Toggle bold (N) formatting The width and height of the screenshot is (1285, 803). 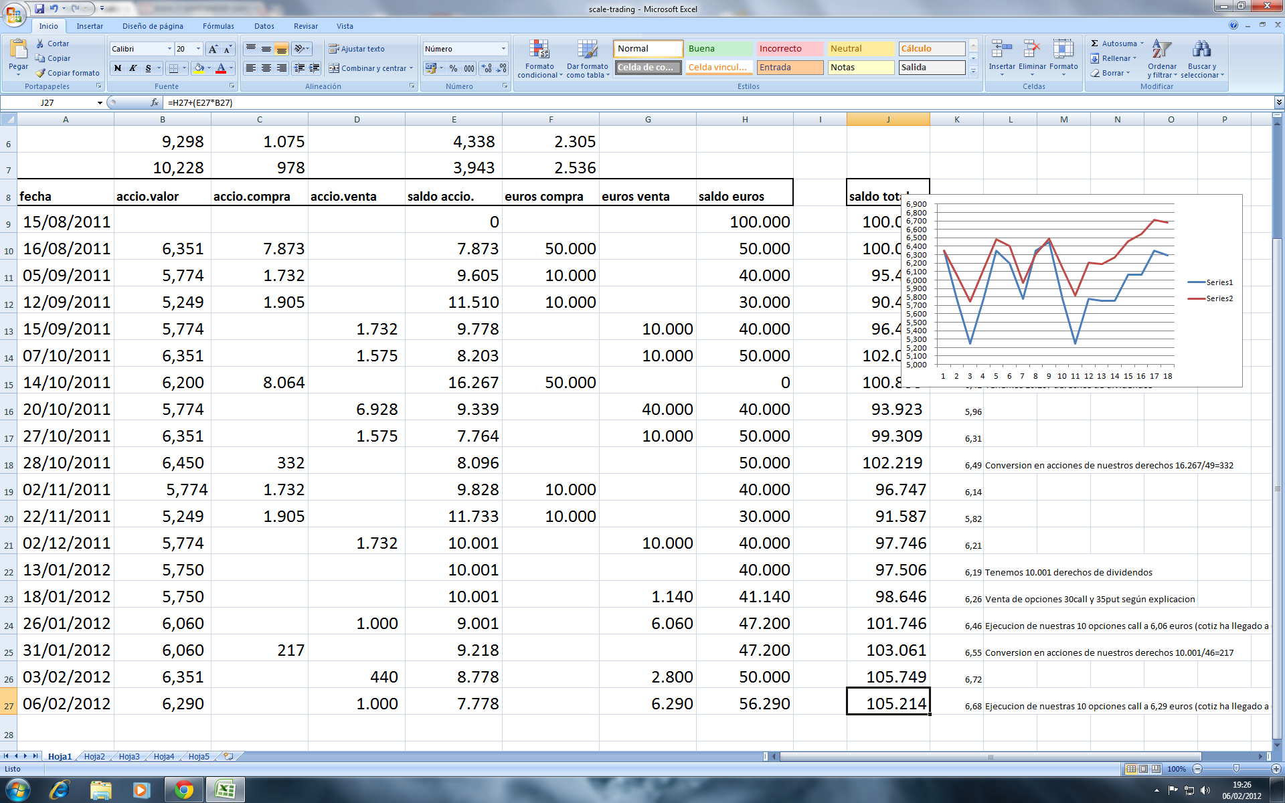118,68
